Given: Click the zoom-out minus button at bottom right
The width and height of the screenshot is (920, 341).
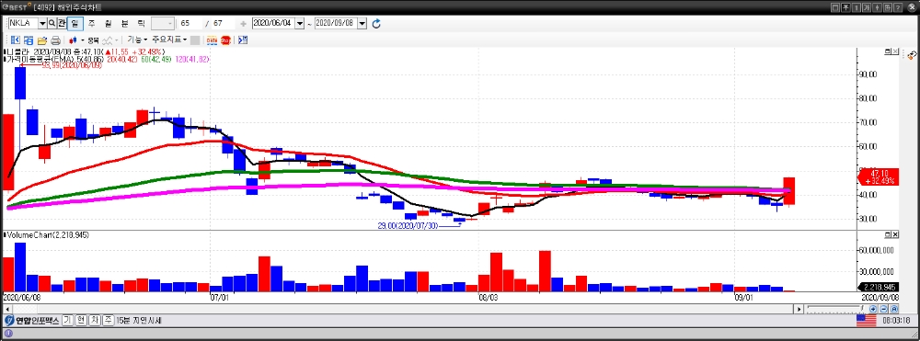Looking at the screenshot, I should pyautogui.click(x=883, y=308).
